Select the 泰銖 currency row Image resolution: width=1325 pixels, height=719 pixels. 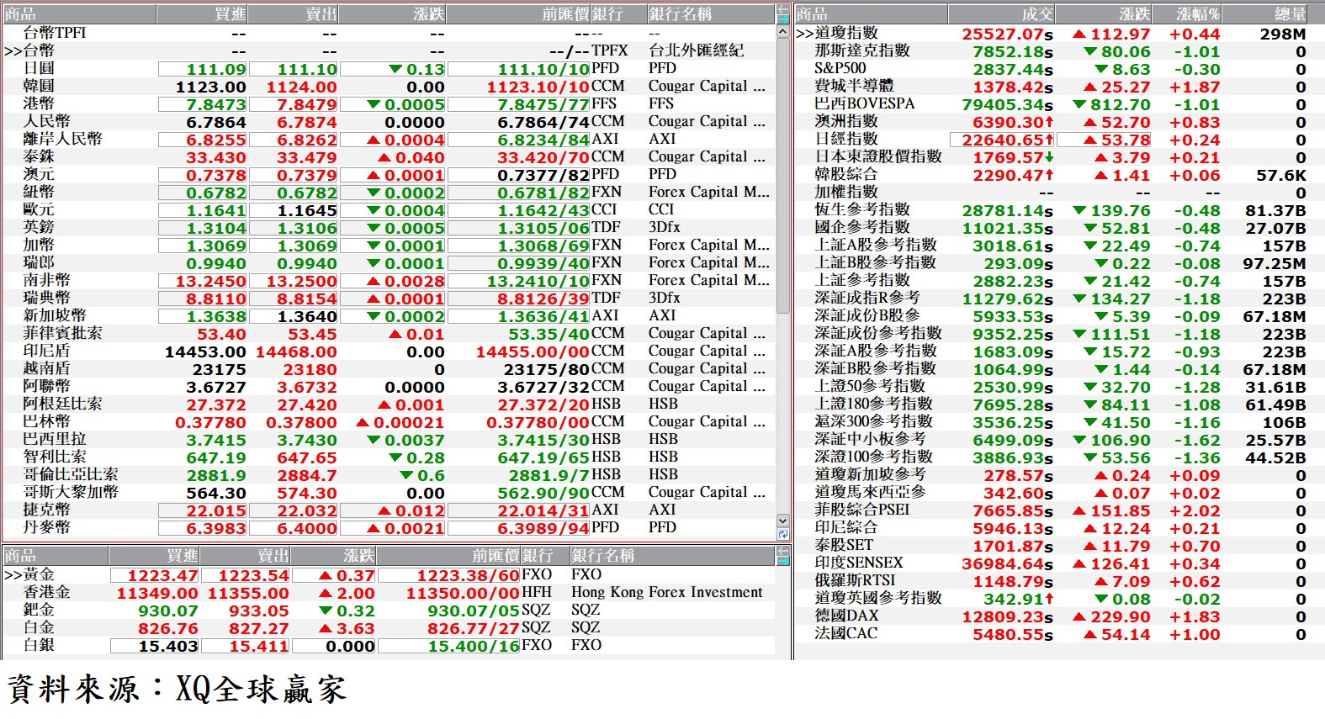(389, 156)
